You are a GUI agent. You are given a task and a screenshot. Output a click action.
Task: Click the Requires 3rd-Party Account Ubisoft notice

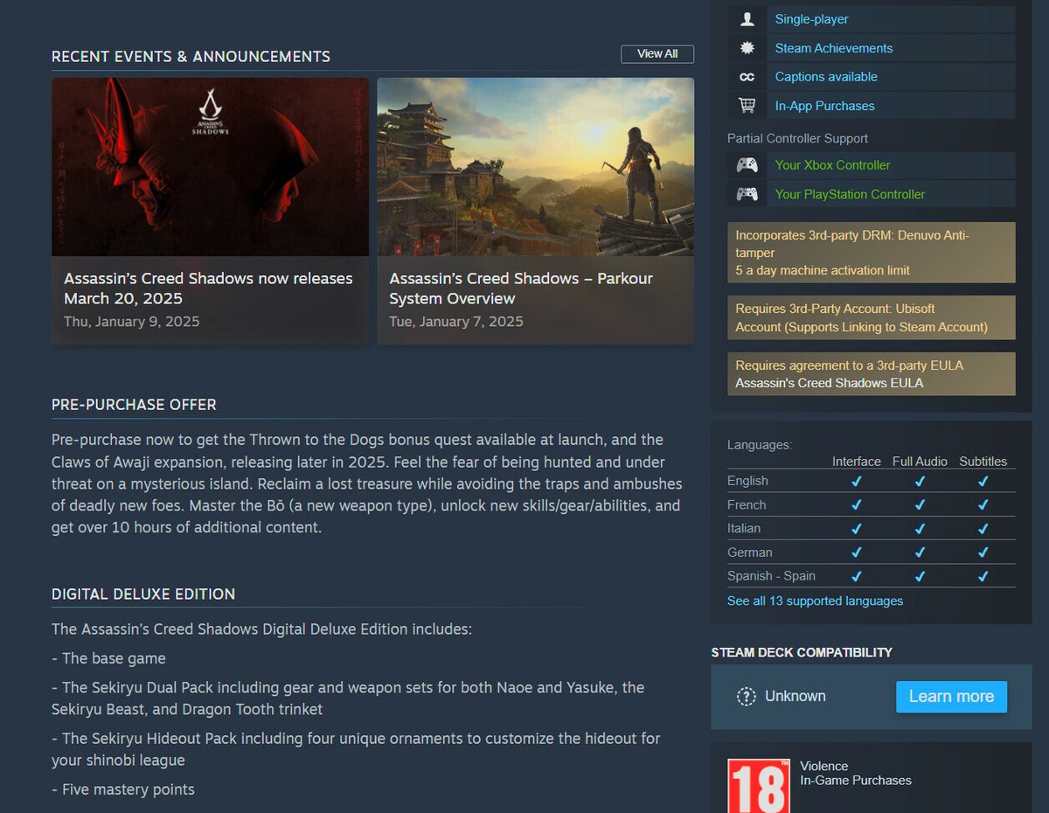872,318
